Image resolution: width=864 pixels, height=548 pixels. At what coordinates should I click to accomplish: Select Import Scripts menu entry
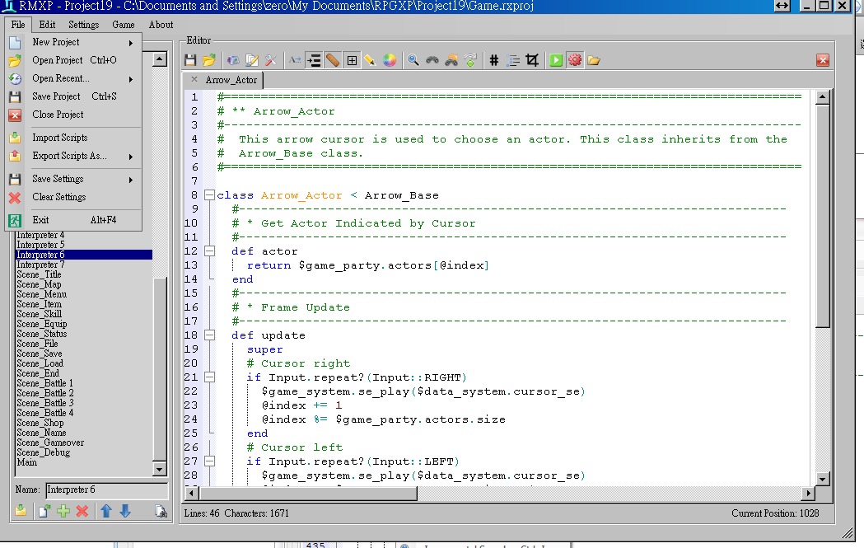pos(74,138)
